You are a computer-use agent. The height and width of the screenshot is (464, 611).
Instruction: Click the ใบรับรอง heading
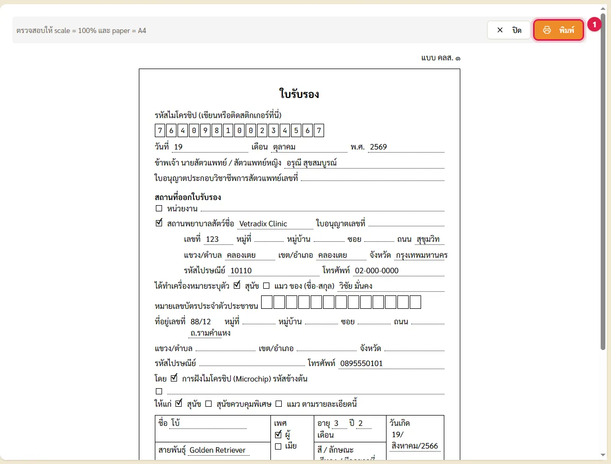(x=299, y=94)
